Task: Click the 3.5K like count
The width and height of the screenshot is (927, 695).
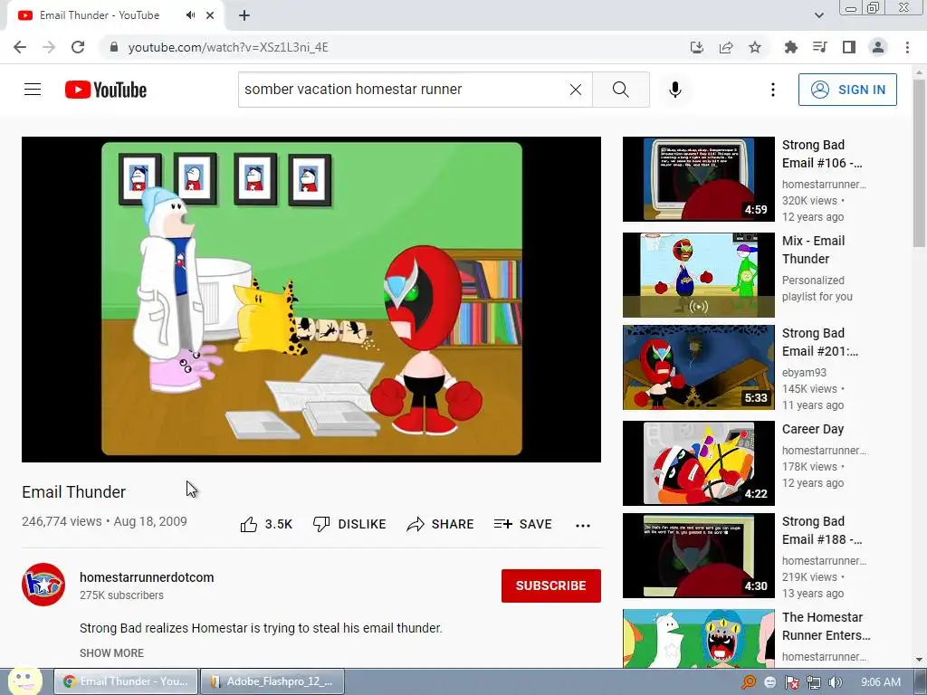Action: tap(279, 524)
